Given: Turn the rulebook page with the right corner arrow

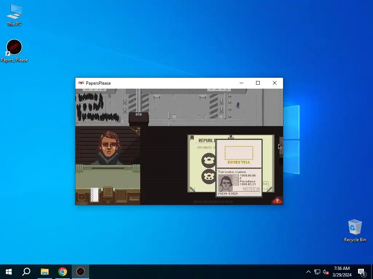Looking at the screenshot, I should click(269, 189).
